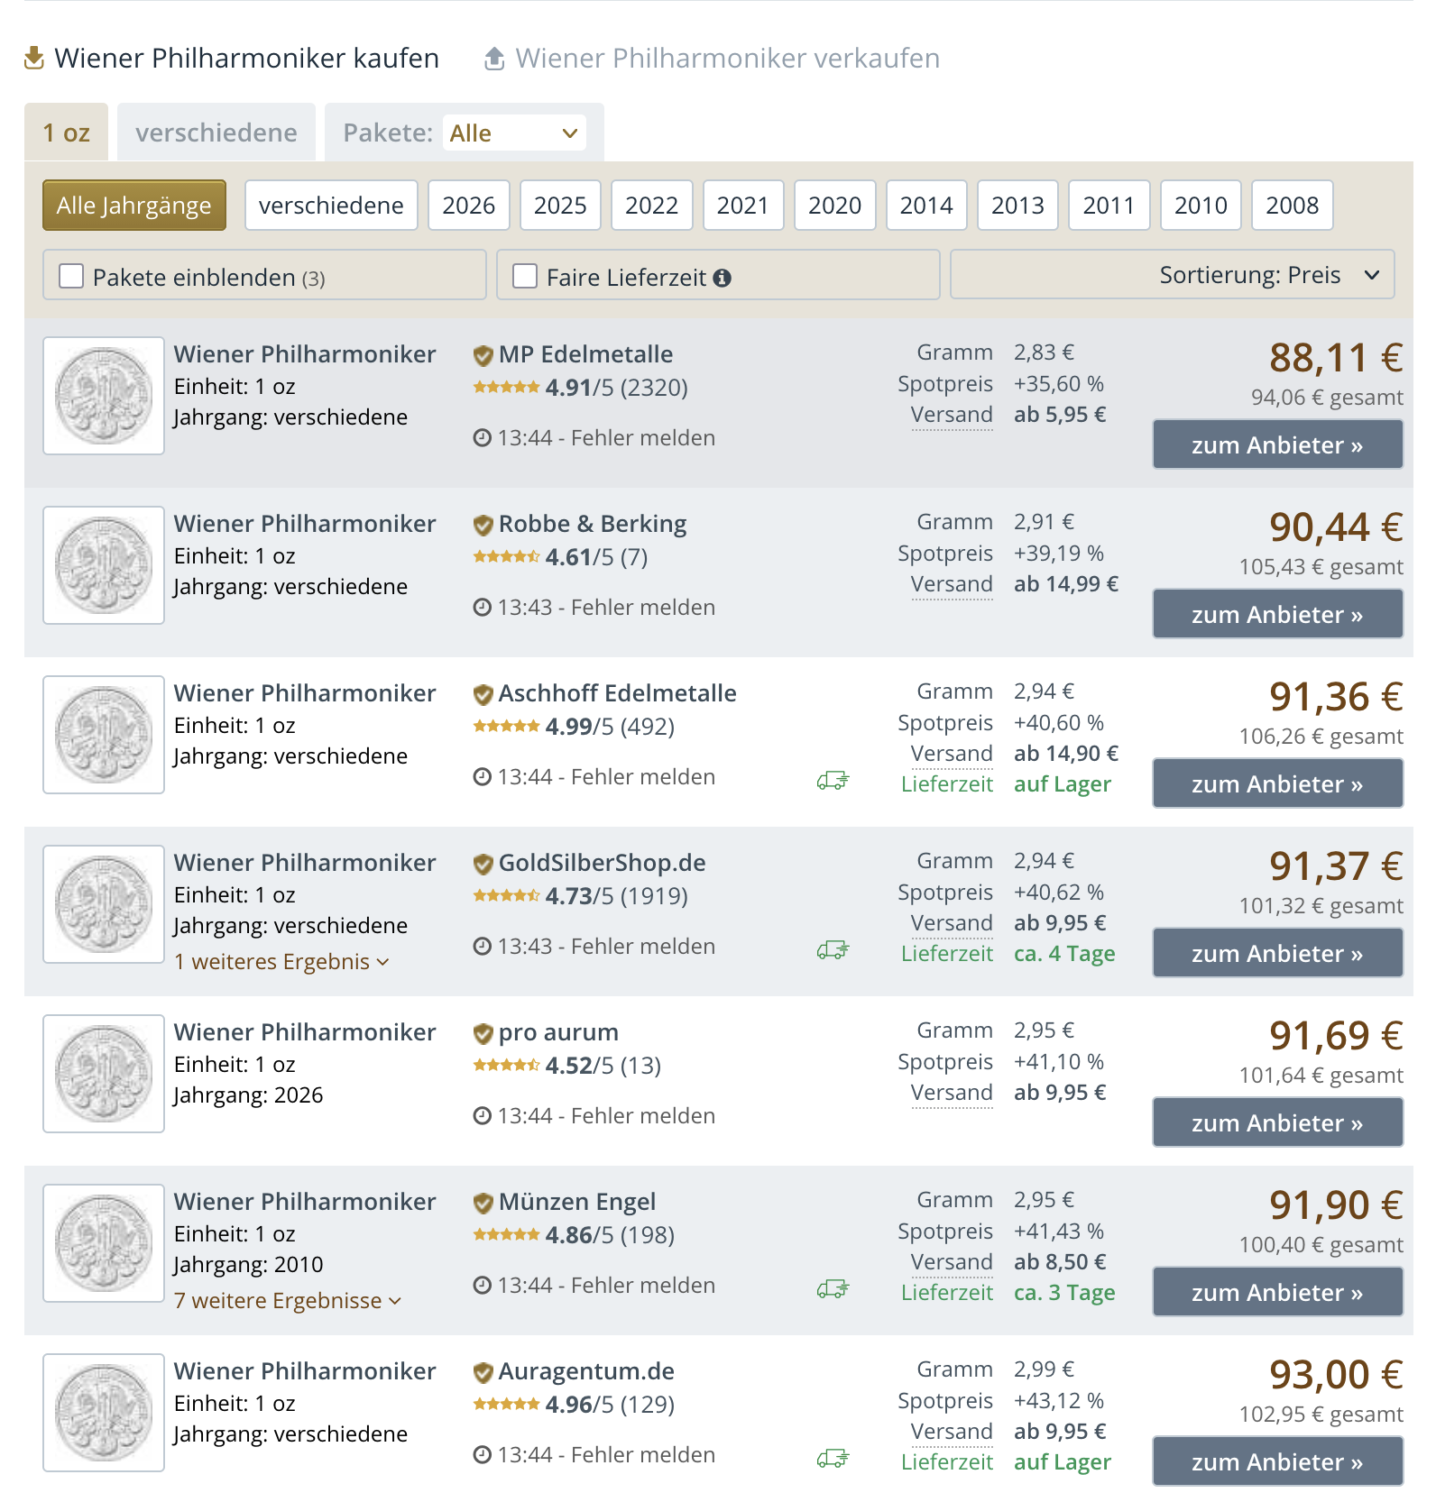Click the 105,43 € gesamt total
The height and width of the screenshot is (1502, 1436).
(x=1321, y=567)
